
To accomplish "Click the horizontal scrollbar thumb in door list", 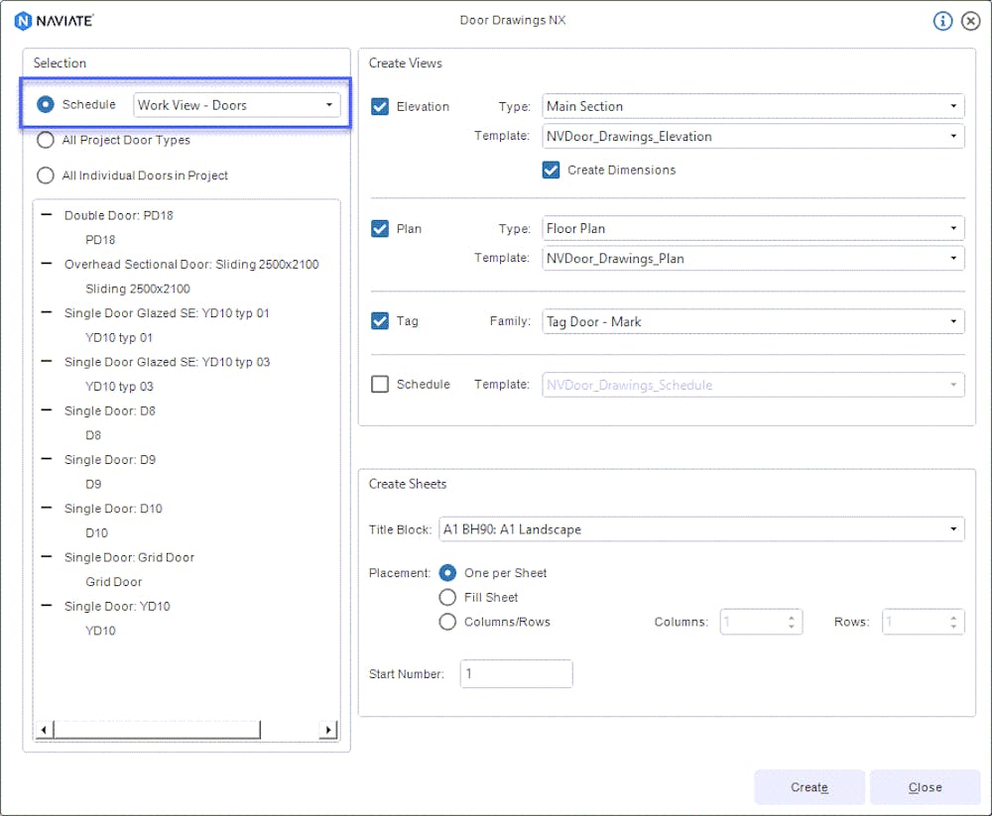I will [157, 730].
